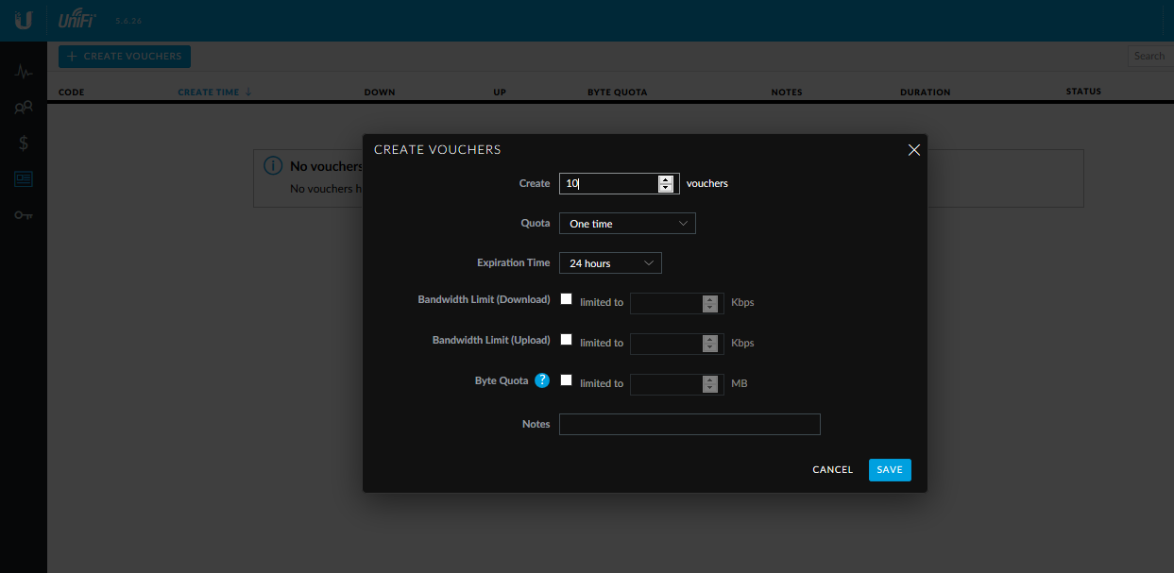The height and width of the screenshot is (573, 1174).
Task: Sort by the Down column header
Action: point(380,93)
